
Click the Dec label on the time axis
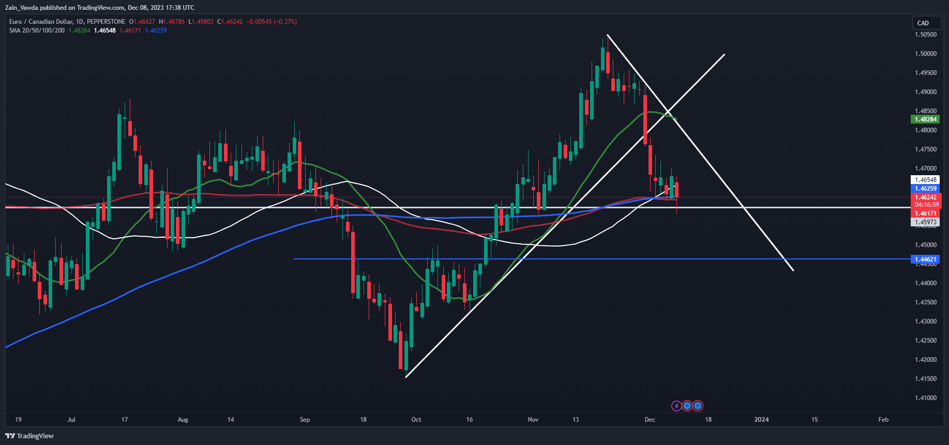pyautogui.click(x=650, y=420)
